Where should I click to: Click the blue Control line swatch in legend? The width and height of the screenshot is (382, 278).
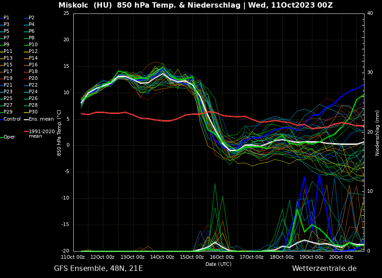click(x=2, y=119)
